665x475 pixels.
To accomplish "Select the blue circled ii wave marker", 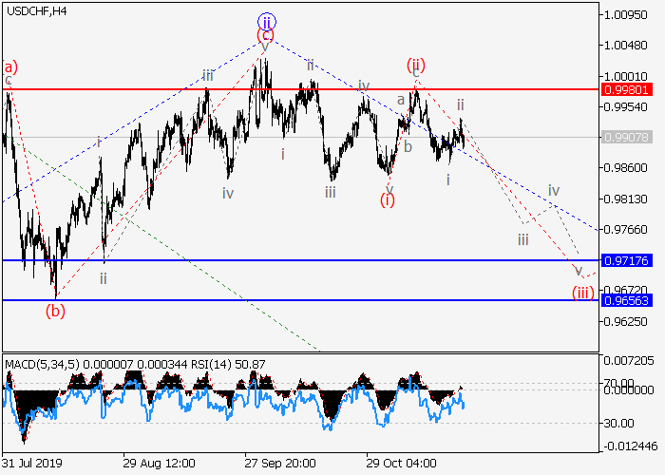I will tap(266, 19).
